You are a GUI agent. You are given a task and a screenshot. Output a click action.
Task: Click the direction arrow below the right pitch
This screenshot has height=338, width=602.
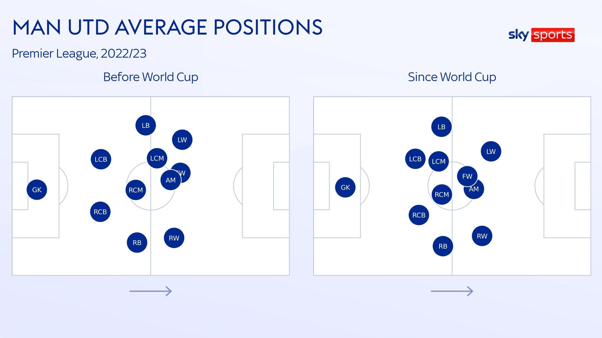(x=452, y=291)
